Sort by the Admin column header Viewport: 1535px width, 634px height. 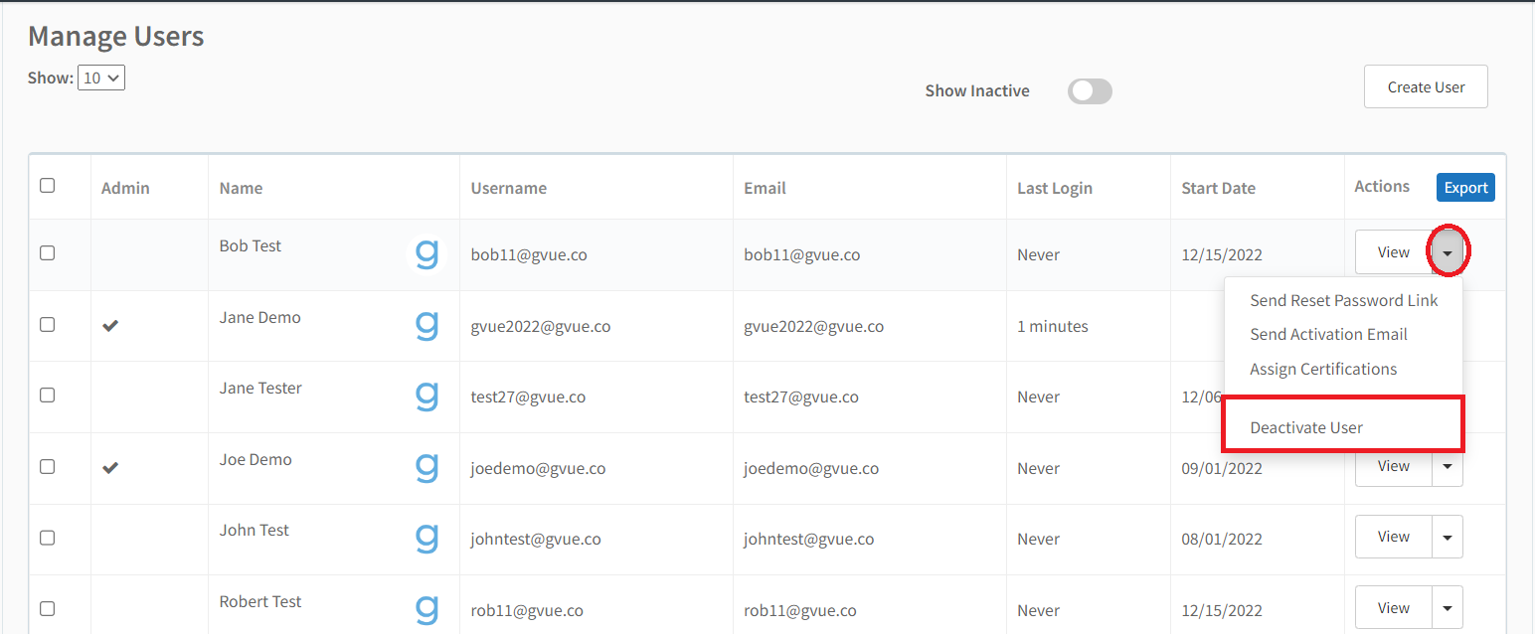click(x=125, y=188)
